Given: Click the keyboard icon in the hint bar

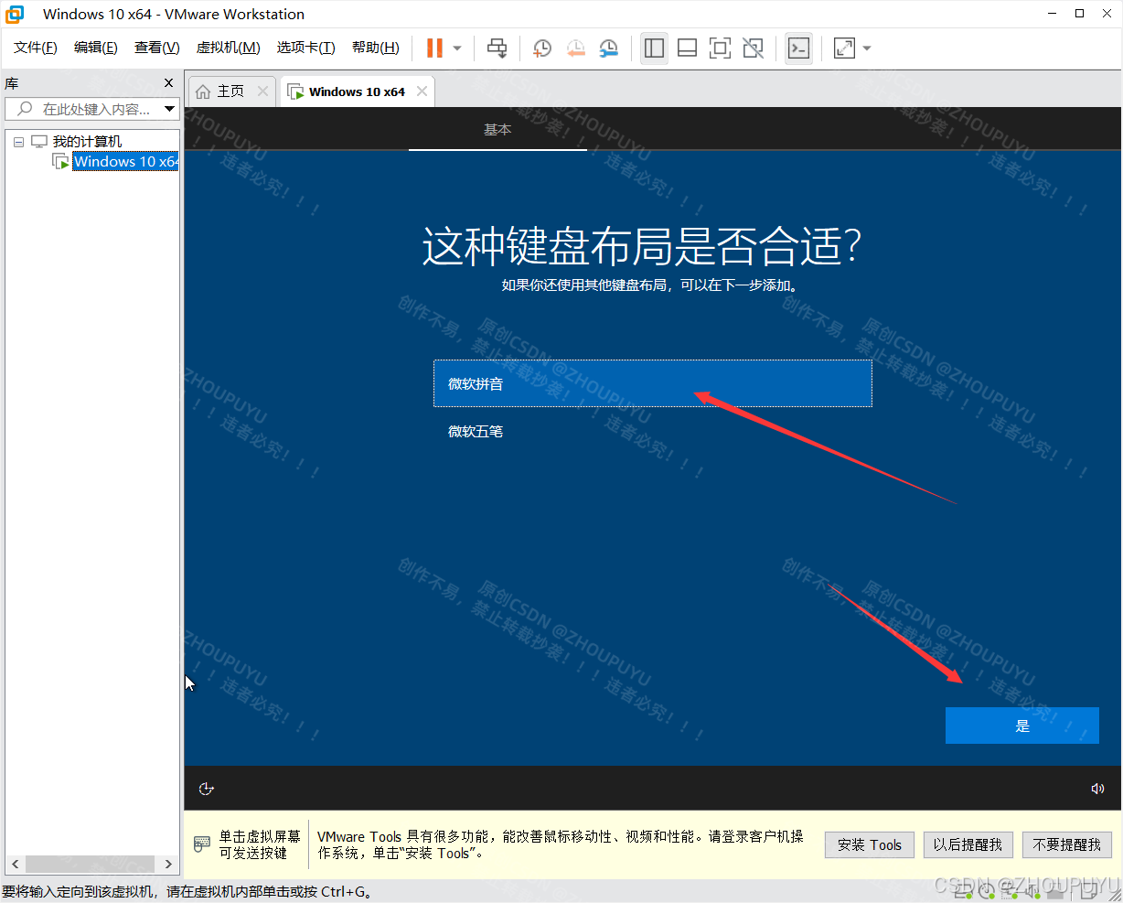Looking at the screenshot, I should click(202, 844).
